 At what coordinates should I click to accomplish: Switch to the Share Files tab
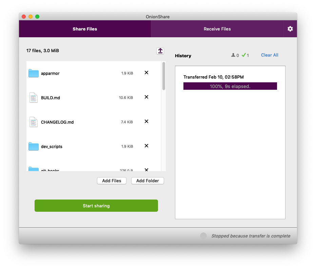[85, 29]
